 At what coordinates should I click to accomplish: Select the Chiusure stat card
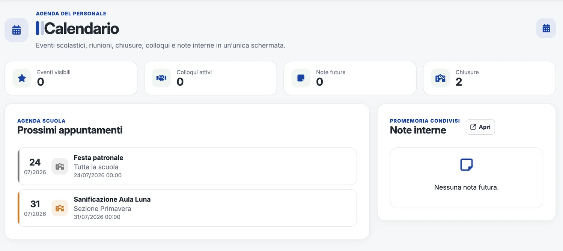pos(489,78)
